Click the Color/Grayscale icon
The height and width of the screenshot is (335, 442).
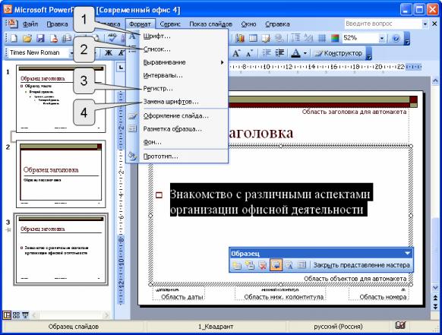335,38
